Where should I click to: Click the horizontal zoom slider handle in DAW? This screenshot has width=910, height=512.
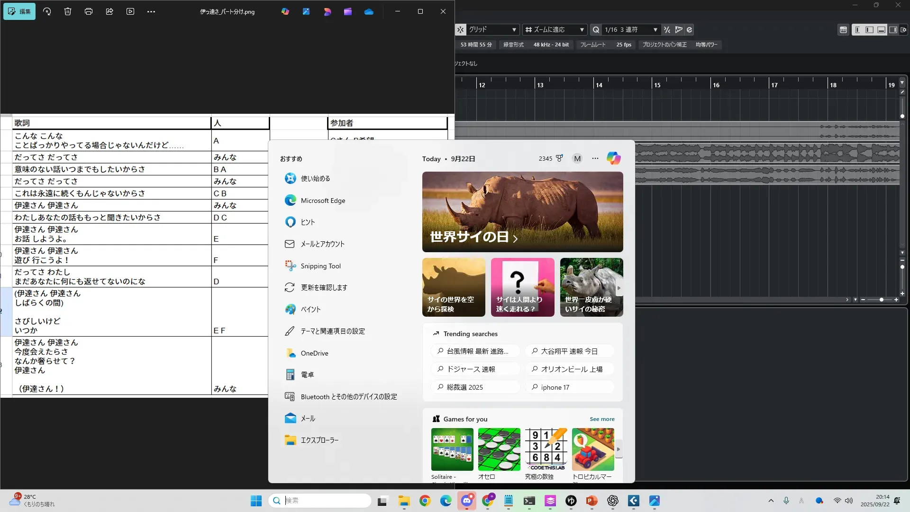881,300
